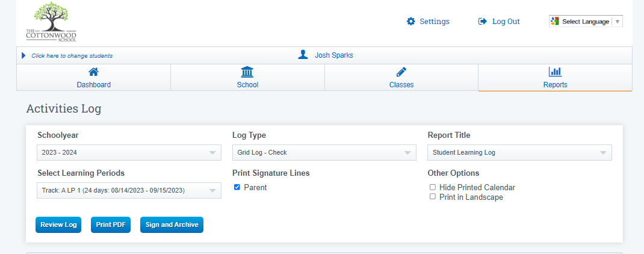This screenshot has height=254, width=644.
Task: Check the Print in Landscape box
Action: point(433,197)
